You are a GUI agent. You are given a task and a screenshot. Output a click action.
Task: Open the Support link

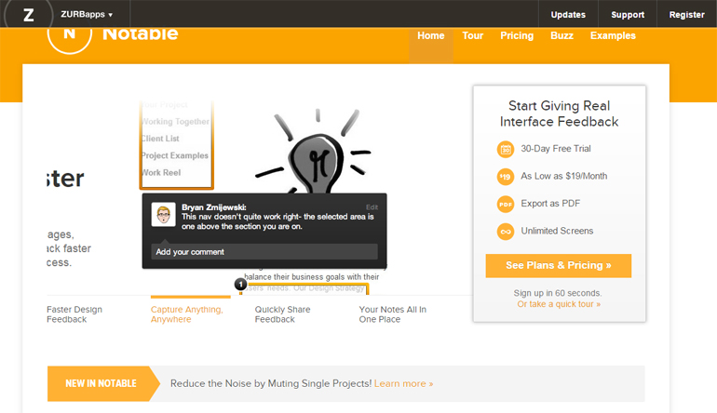coord(628,14)
